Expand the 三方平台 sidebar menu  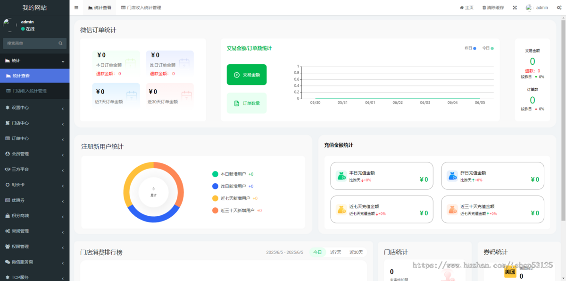click(34, 169)
